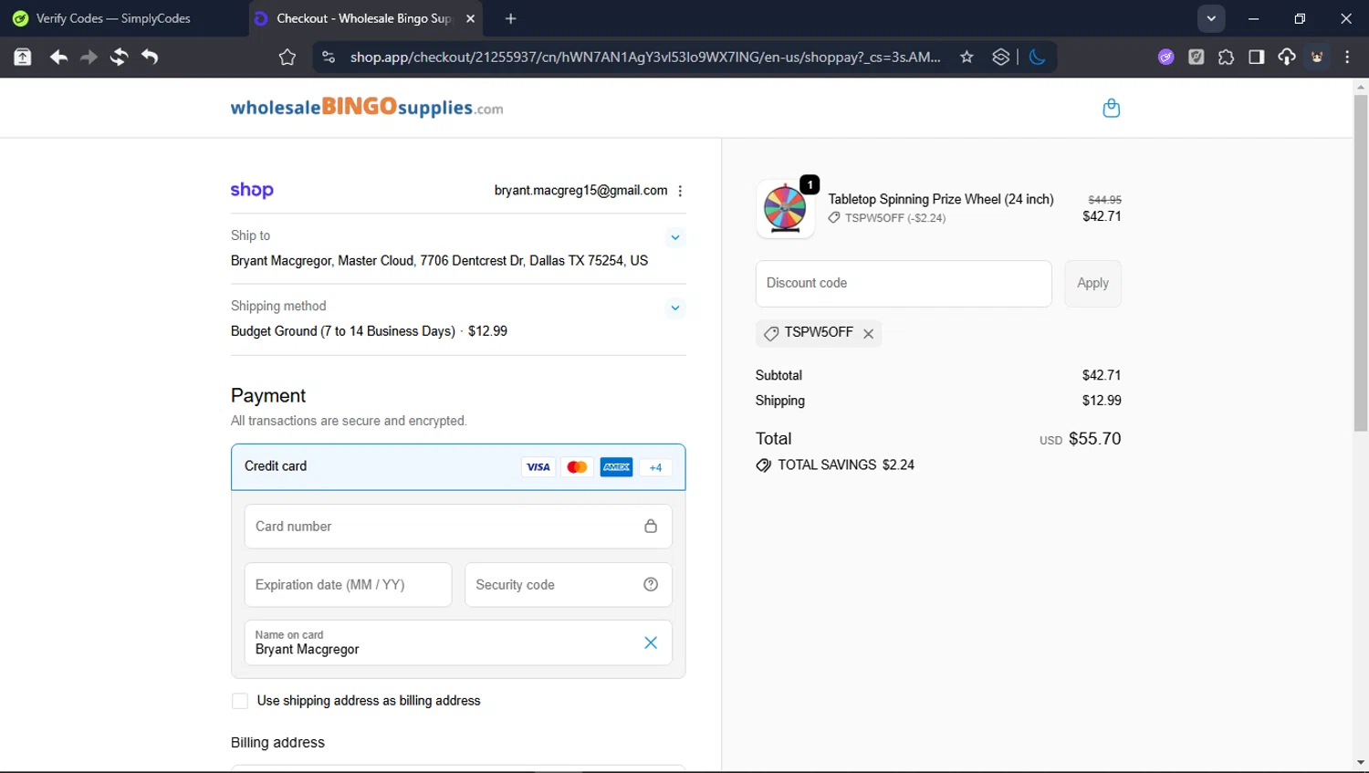Expand the Shipping method section
The height and width of the screenshot is (773, 1369).
point(675,308)
